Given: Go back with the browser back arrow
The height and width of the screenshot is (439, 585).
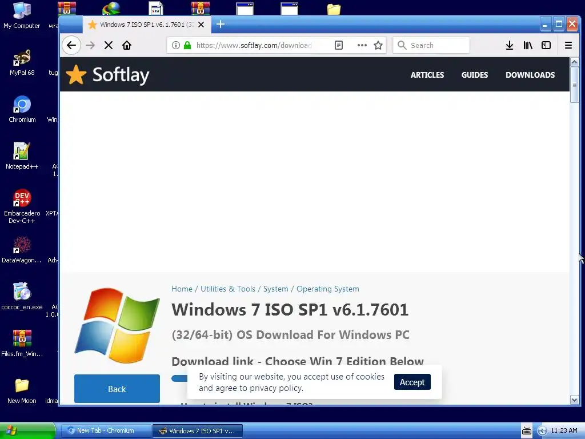Looking at the screenshot, I should tap(71, 46).
